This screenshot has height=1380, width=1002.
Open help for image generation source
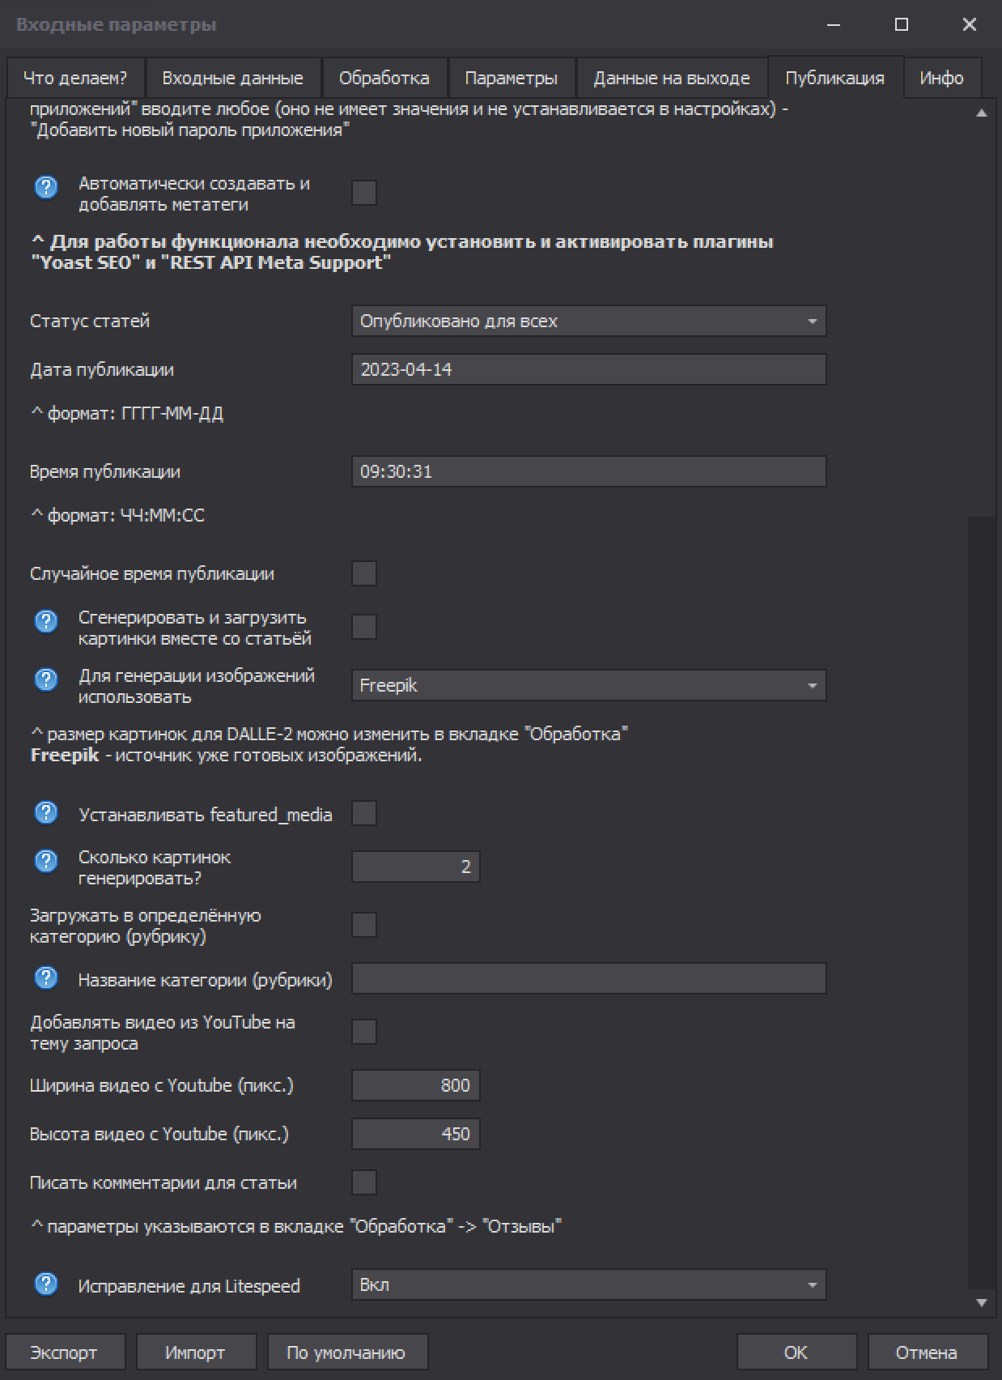coord(46,679)
